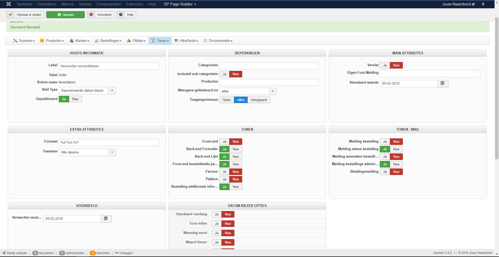Open the top Systeem menu

click(24, 4)
